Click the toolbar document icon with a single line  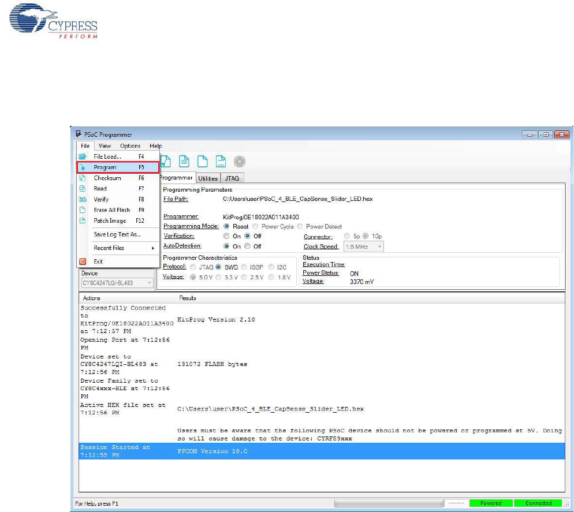coord(221,161)
